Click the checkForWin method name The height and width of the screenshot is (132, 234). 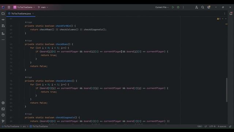63,26
